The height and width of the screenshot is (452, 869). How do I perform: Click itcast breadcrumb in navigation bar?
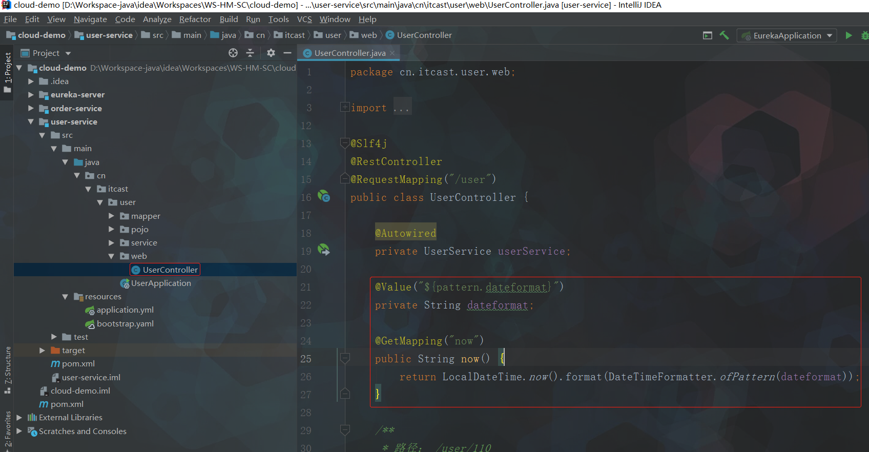click(x=289, y=35)
